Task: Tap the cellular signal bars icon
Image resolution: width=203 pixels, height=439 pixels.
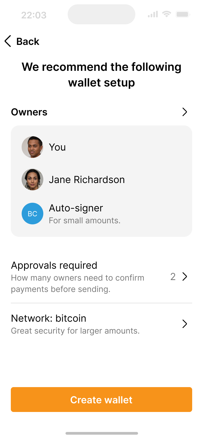Action: (x=153, y=14)
